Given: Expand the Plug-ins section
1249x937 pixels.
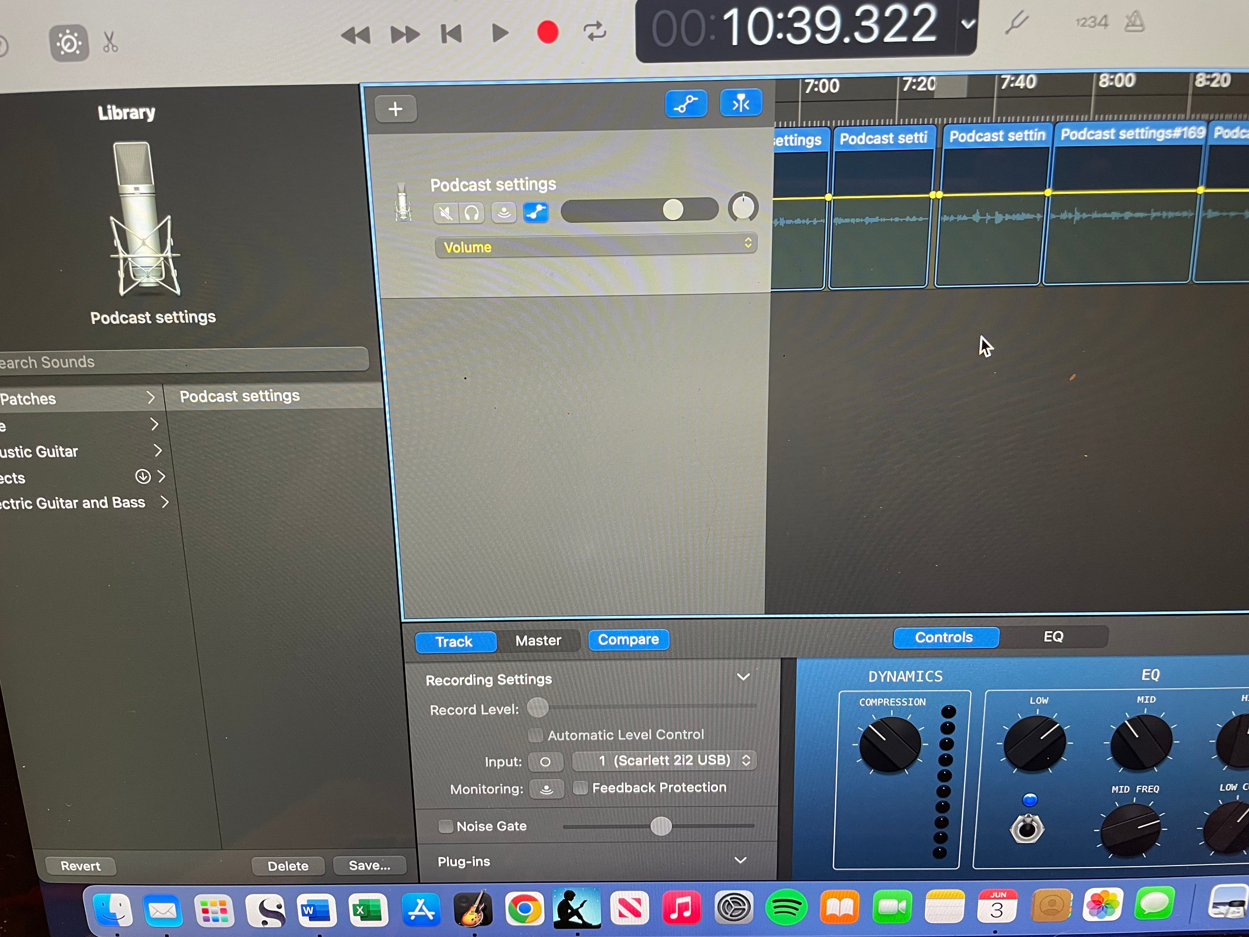Looking at the screenshot, I should [x=740, y=860].
